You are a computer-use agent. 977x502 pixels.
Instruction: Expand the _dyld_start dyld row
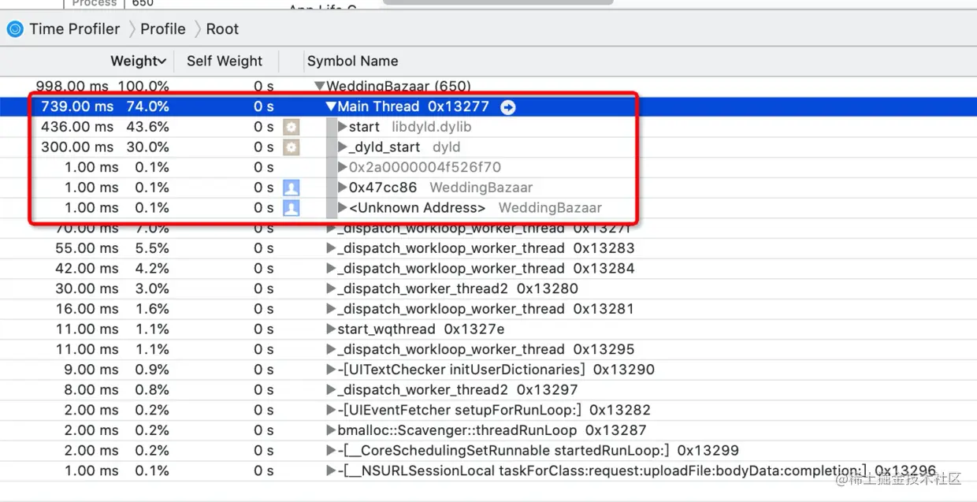pyautogui.click(x=342, y=147)
